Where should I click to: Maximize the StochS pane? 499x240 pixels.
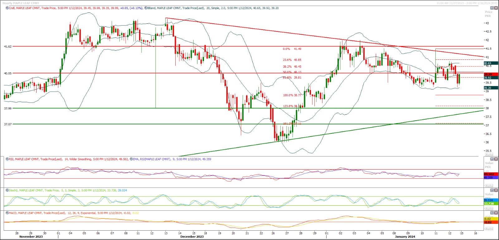492,190
